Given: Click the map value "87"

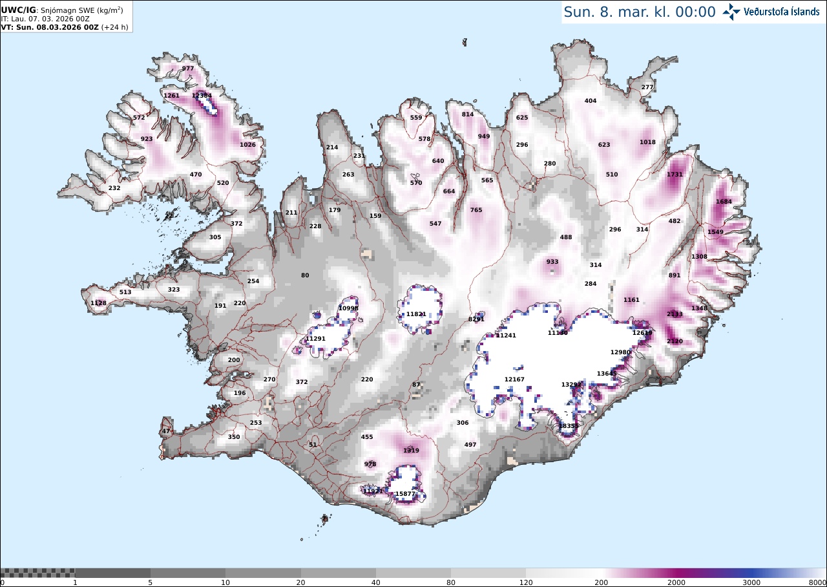Looking at the screenshot, I should click(x=416, y=385).
